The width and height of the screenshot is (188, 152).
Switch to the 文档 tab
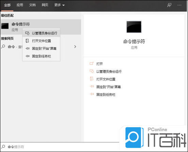32,5
